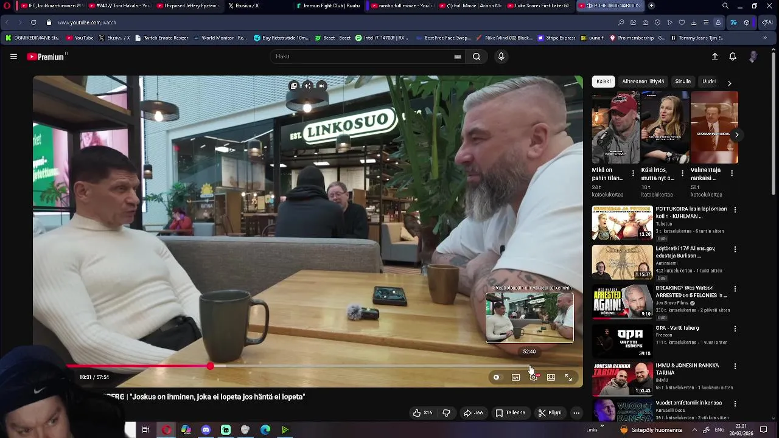
Task: Open options for Valmentaja rankaisi Short
Action: tap(732, 173)
